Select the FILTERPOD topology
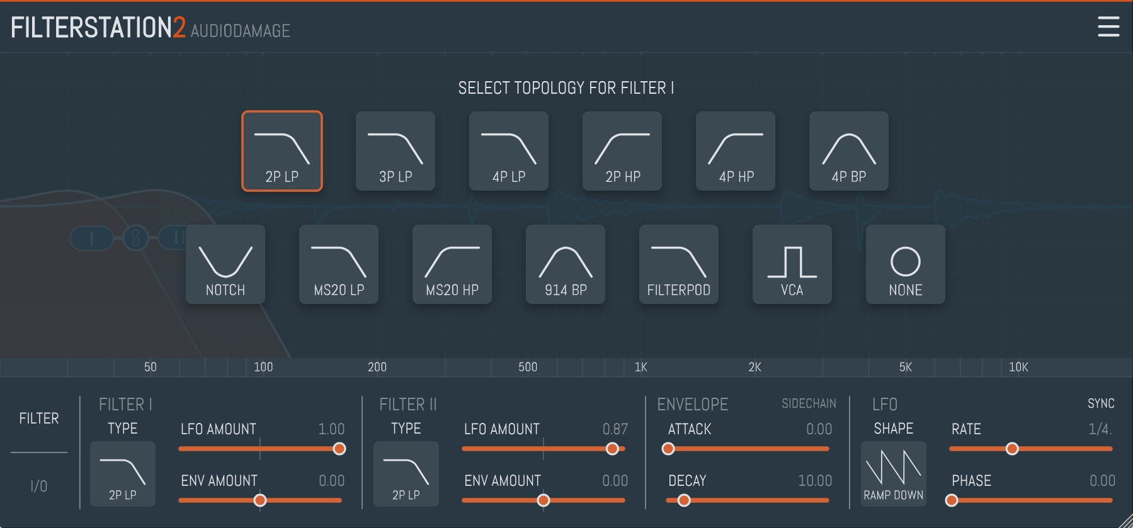Viewport: 1133px width, 528px height. tap(679, 264)
